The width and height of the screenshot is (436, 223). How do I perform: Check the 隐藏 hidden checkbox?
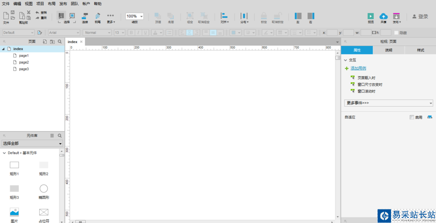[396, 33]
